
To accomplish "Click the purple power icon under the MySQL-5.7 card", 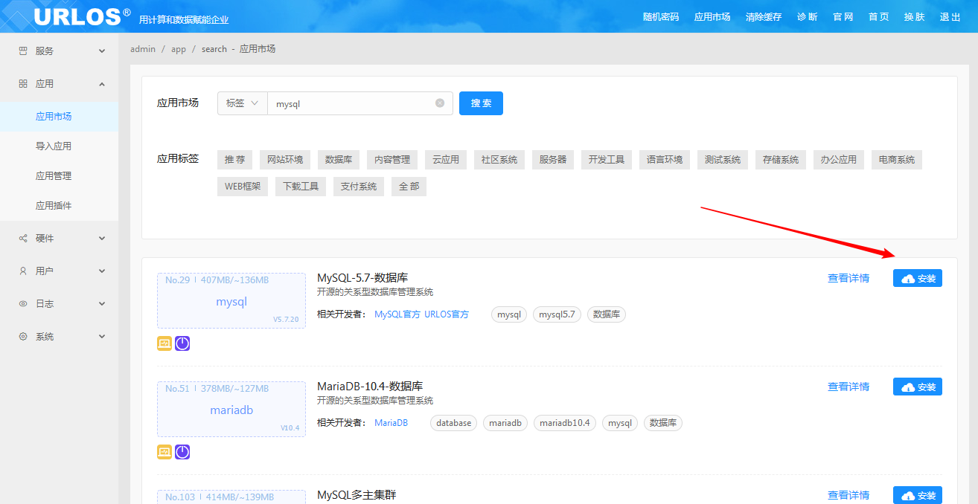I will pyautogui.click(x=182, y=343).
